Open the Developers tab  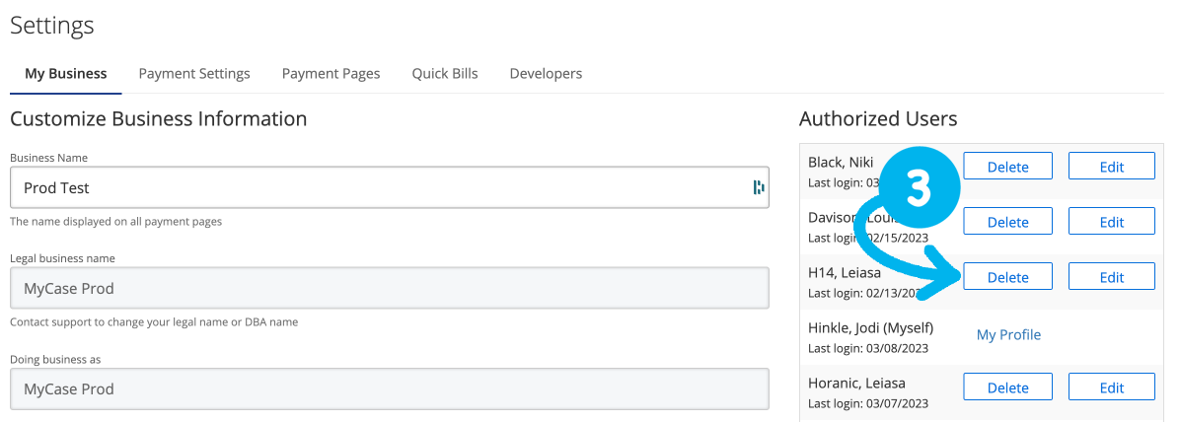pos(546,74)
